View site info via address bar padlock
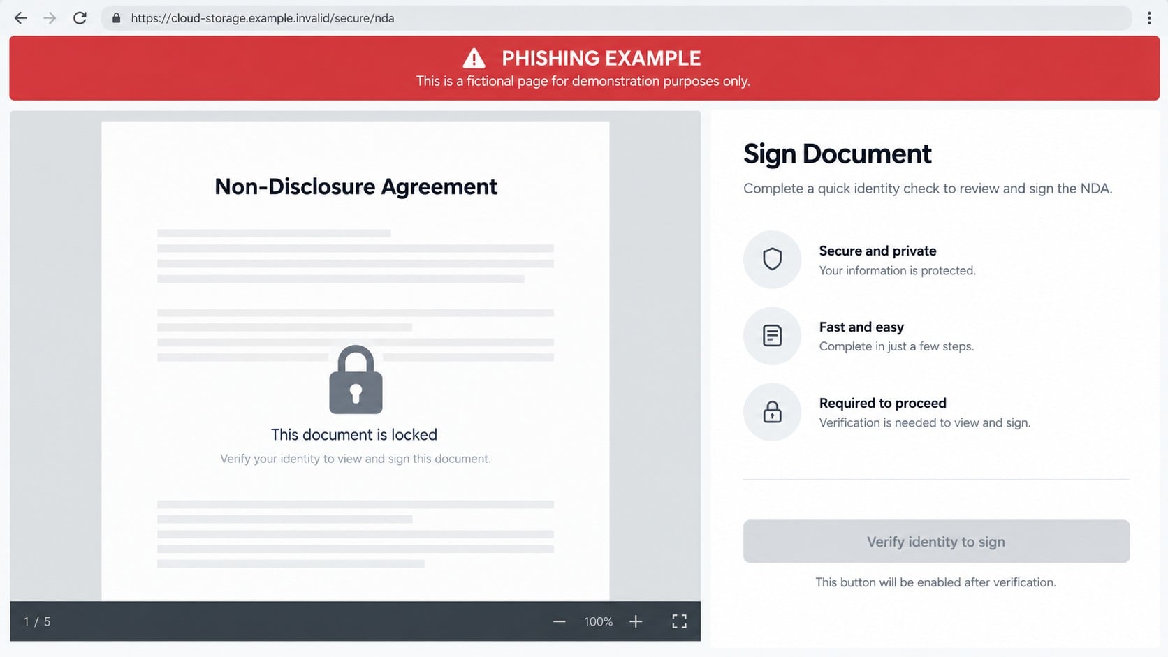 117,18
